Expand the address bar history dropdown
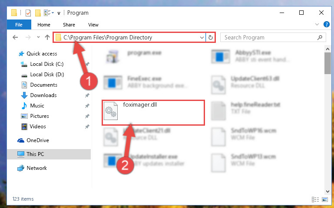Viewport: 334px width, 208px height. pos(202,38)
